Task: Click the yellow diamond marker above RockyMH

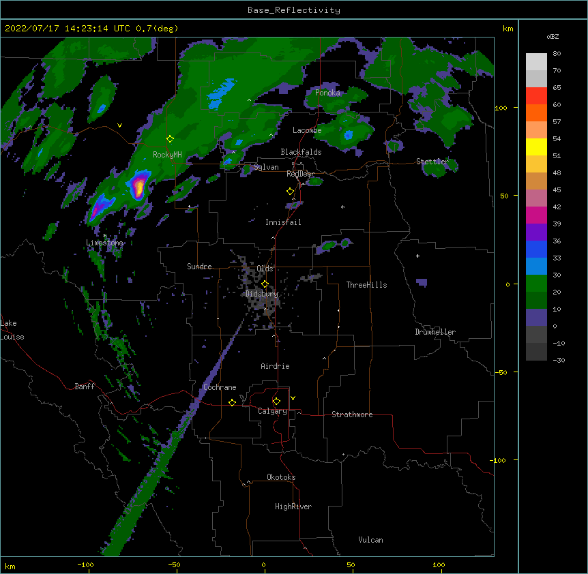Action: tap(171, 139)
